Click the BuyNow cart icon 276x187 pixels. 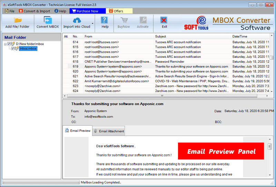124,20
